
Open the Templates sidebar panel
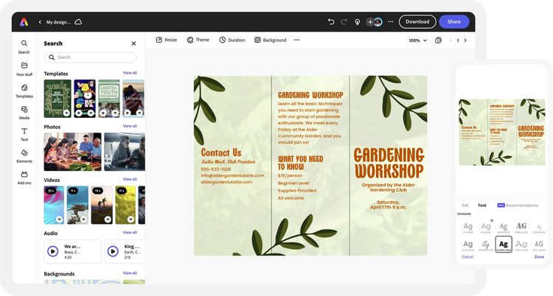tap(24, 91)
